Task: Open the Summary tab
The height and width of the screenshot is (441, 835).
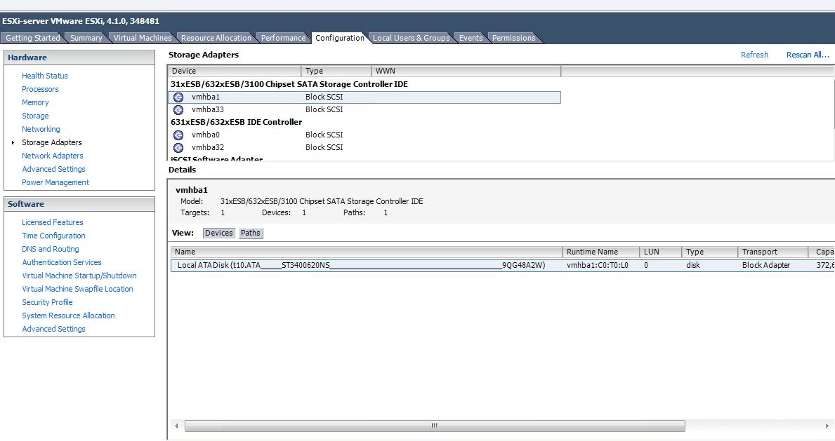Action: tap(86, 38)
